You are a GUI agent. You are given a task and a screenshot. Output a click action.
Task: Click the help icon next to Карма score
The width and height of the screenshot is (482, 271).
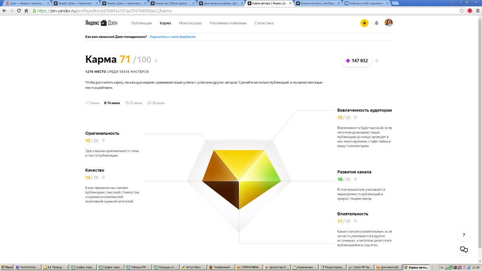[156, 61]
